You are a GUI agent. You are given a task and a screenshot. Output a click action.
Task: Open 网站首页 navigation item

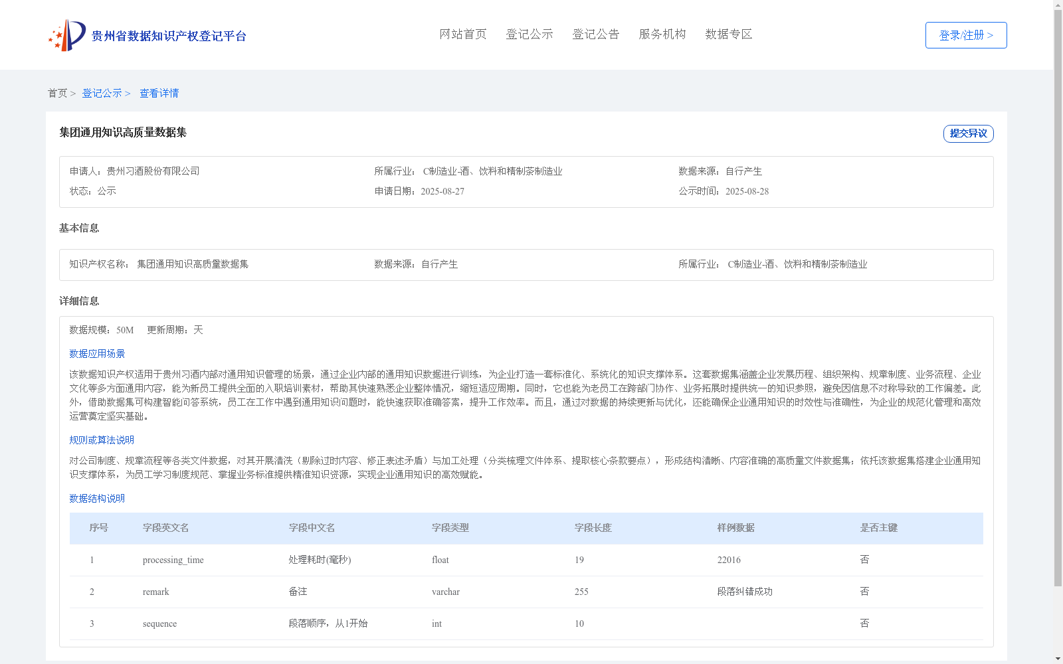463,34
